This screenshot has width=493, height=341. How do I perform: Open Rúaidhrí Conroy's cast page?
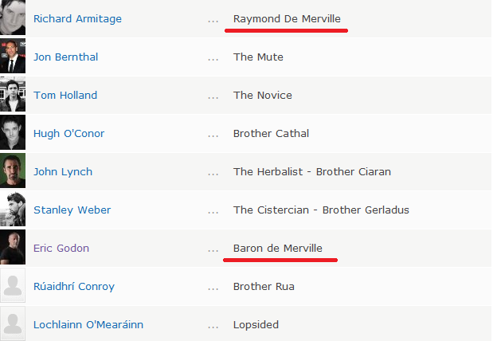pyautogui.click(x=74, y=287)
